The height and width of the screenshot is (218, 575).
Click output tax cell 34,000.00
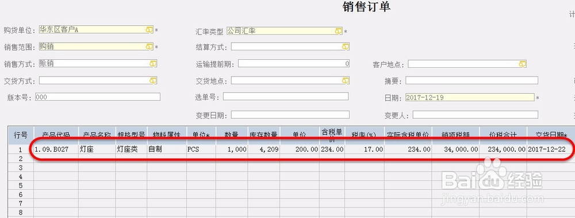(456, 150)
